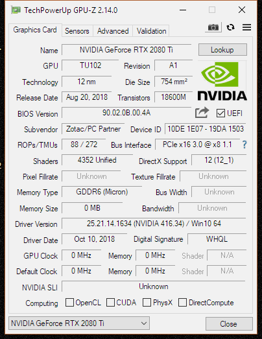Click the BIOS Version field
The width and height of the screenshot is (262, 339).
tap(126, 113)
